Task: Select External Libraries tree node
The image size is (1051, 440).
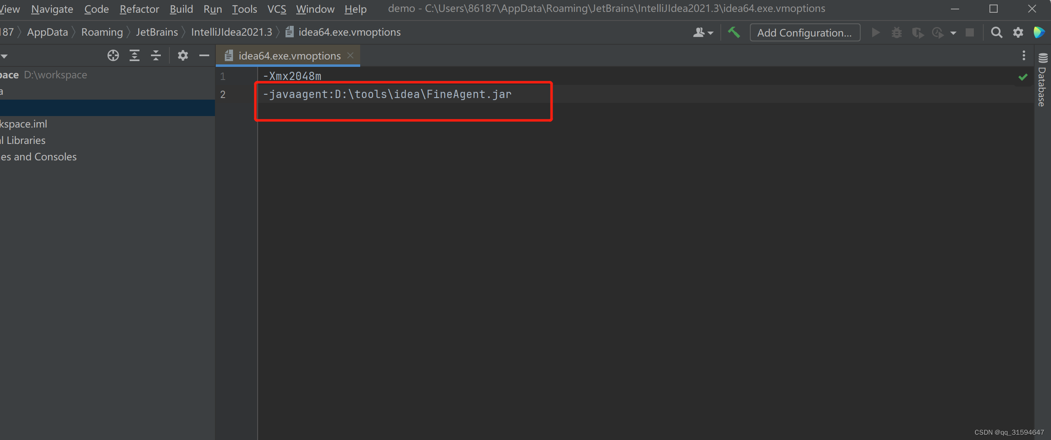Action: pyautogui.click(x=107, y=140)
